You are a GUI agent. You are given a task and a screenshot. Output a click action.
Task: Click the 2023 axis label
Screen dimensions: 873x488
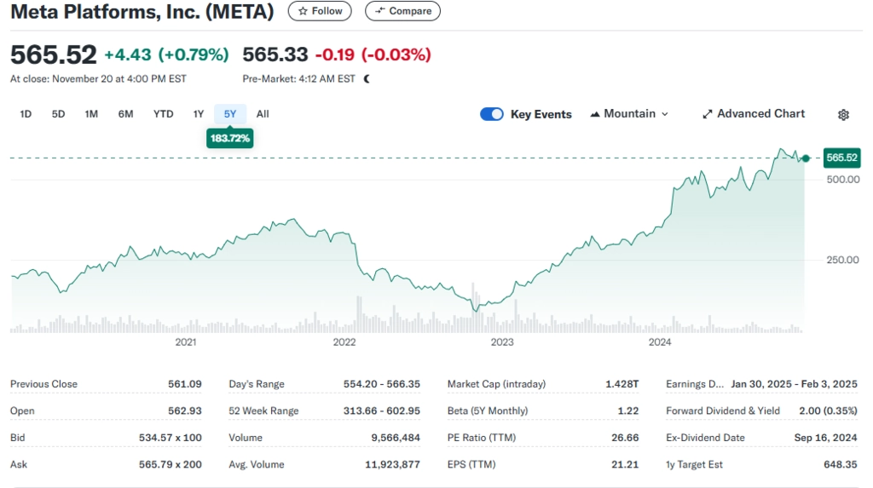point(501,342)
